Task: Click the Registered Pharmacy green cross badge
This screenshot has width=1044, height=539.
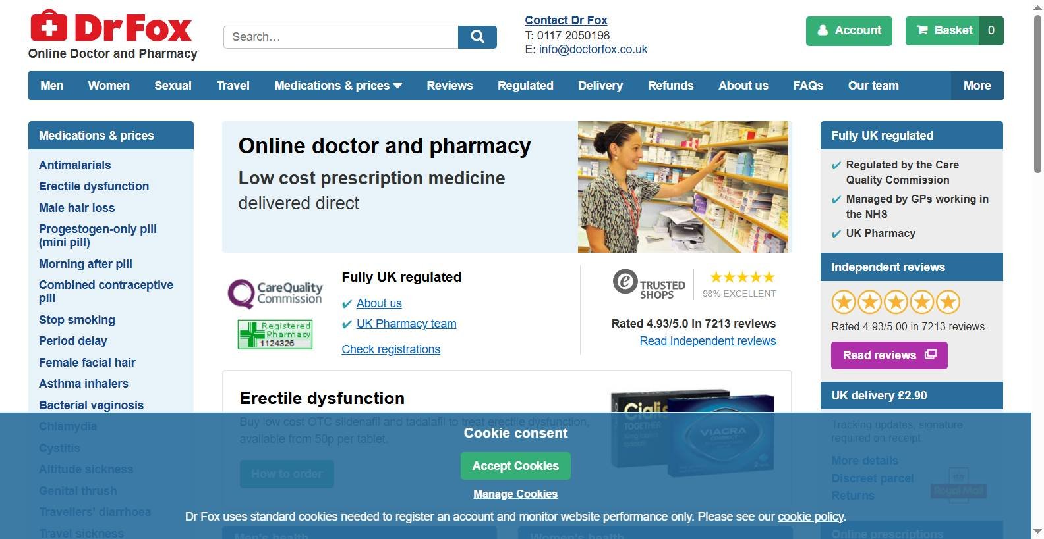Action: click(275, 334)
